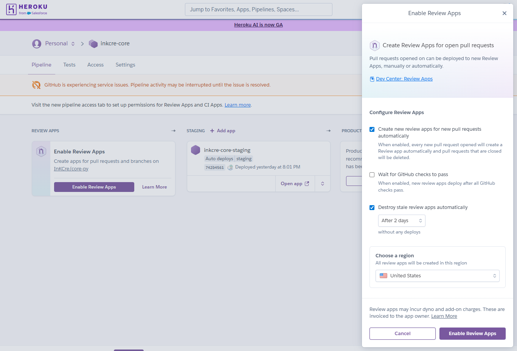The image size is (517, 351).
Task: Click the plus icon next to Add app
Action: click(212, 131)
